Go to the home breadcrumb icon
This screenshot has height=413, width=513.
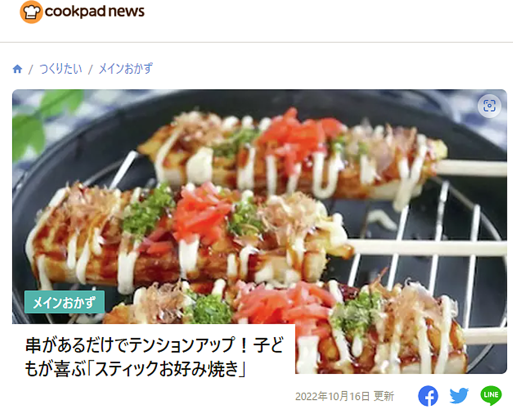coord(17,69)
